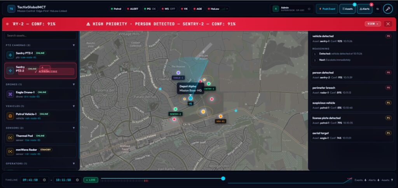Collapse the Sensors section
The image size is (398, 188).
pos(74,128)
